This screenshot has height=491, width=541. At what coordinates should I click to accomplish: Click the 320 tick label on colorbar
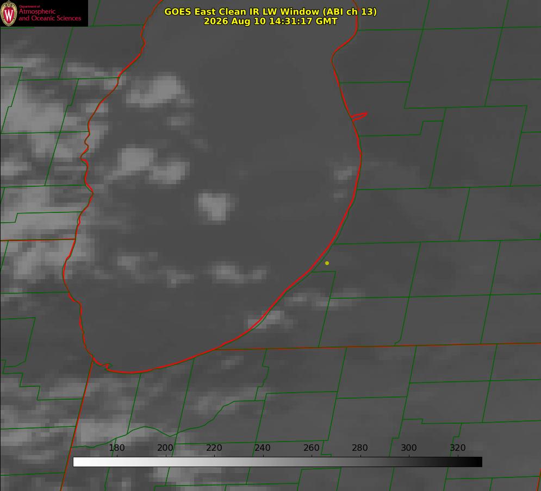[458, 448]
